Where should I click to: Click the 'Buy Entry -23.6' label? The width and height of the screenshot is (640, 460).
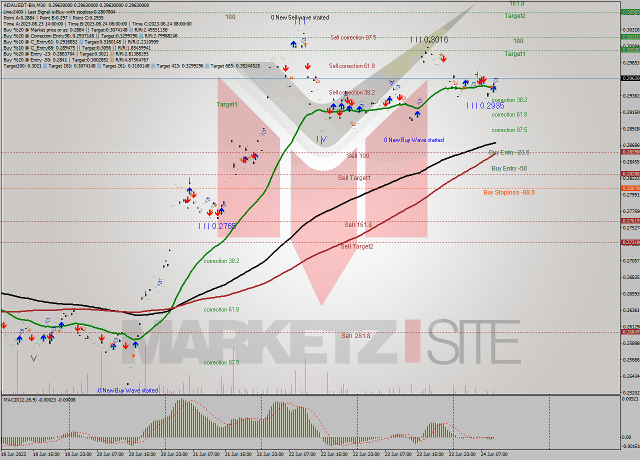click(509, 152)
